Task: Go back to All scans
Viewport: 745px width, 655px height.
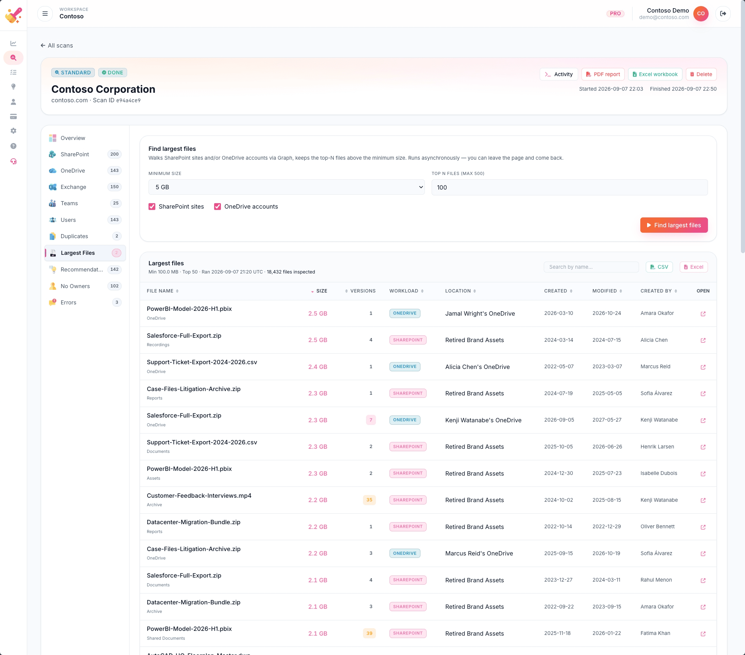Action: point(56,46)
